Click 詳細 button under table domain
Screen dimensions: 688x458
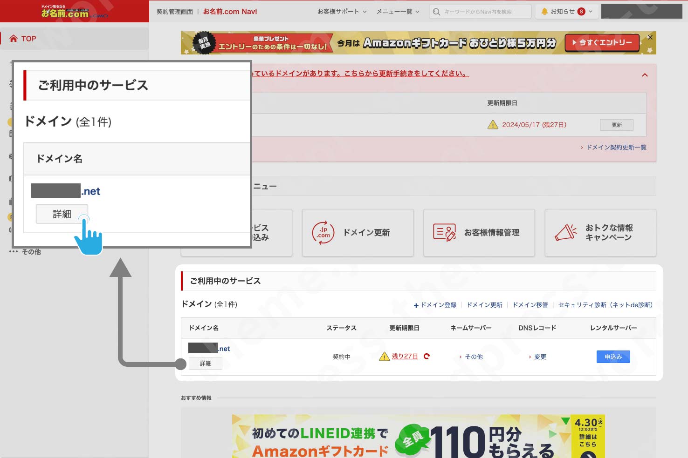[x=206, y=364]
